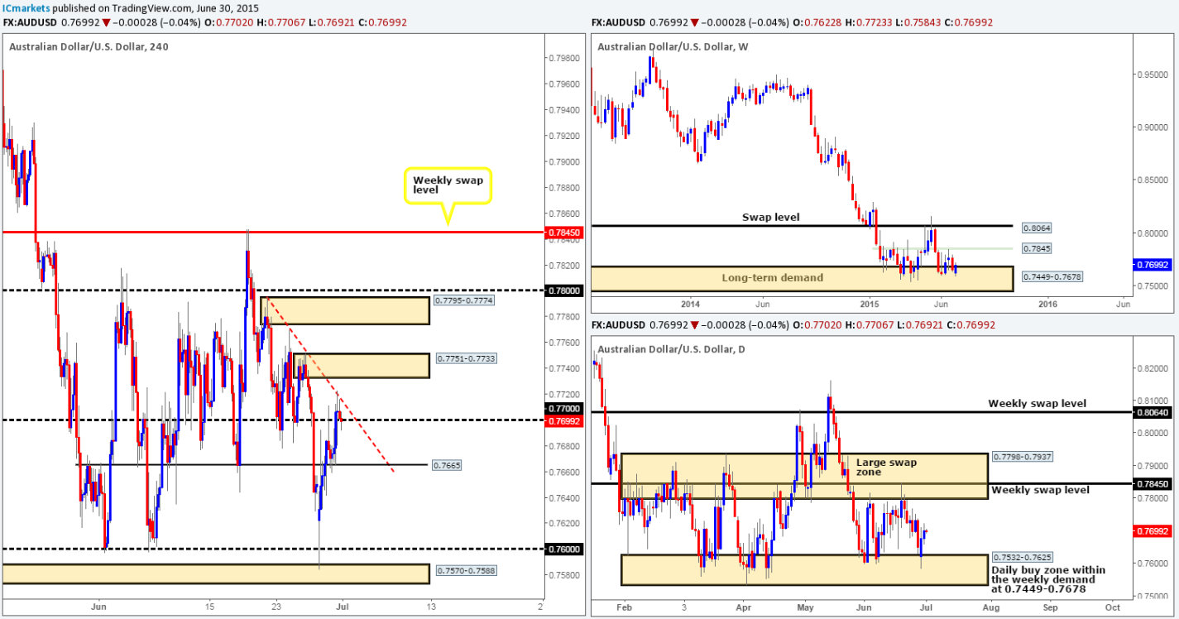Click 'May' on the daily time axis

pos(805,608)
